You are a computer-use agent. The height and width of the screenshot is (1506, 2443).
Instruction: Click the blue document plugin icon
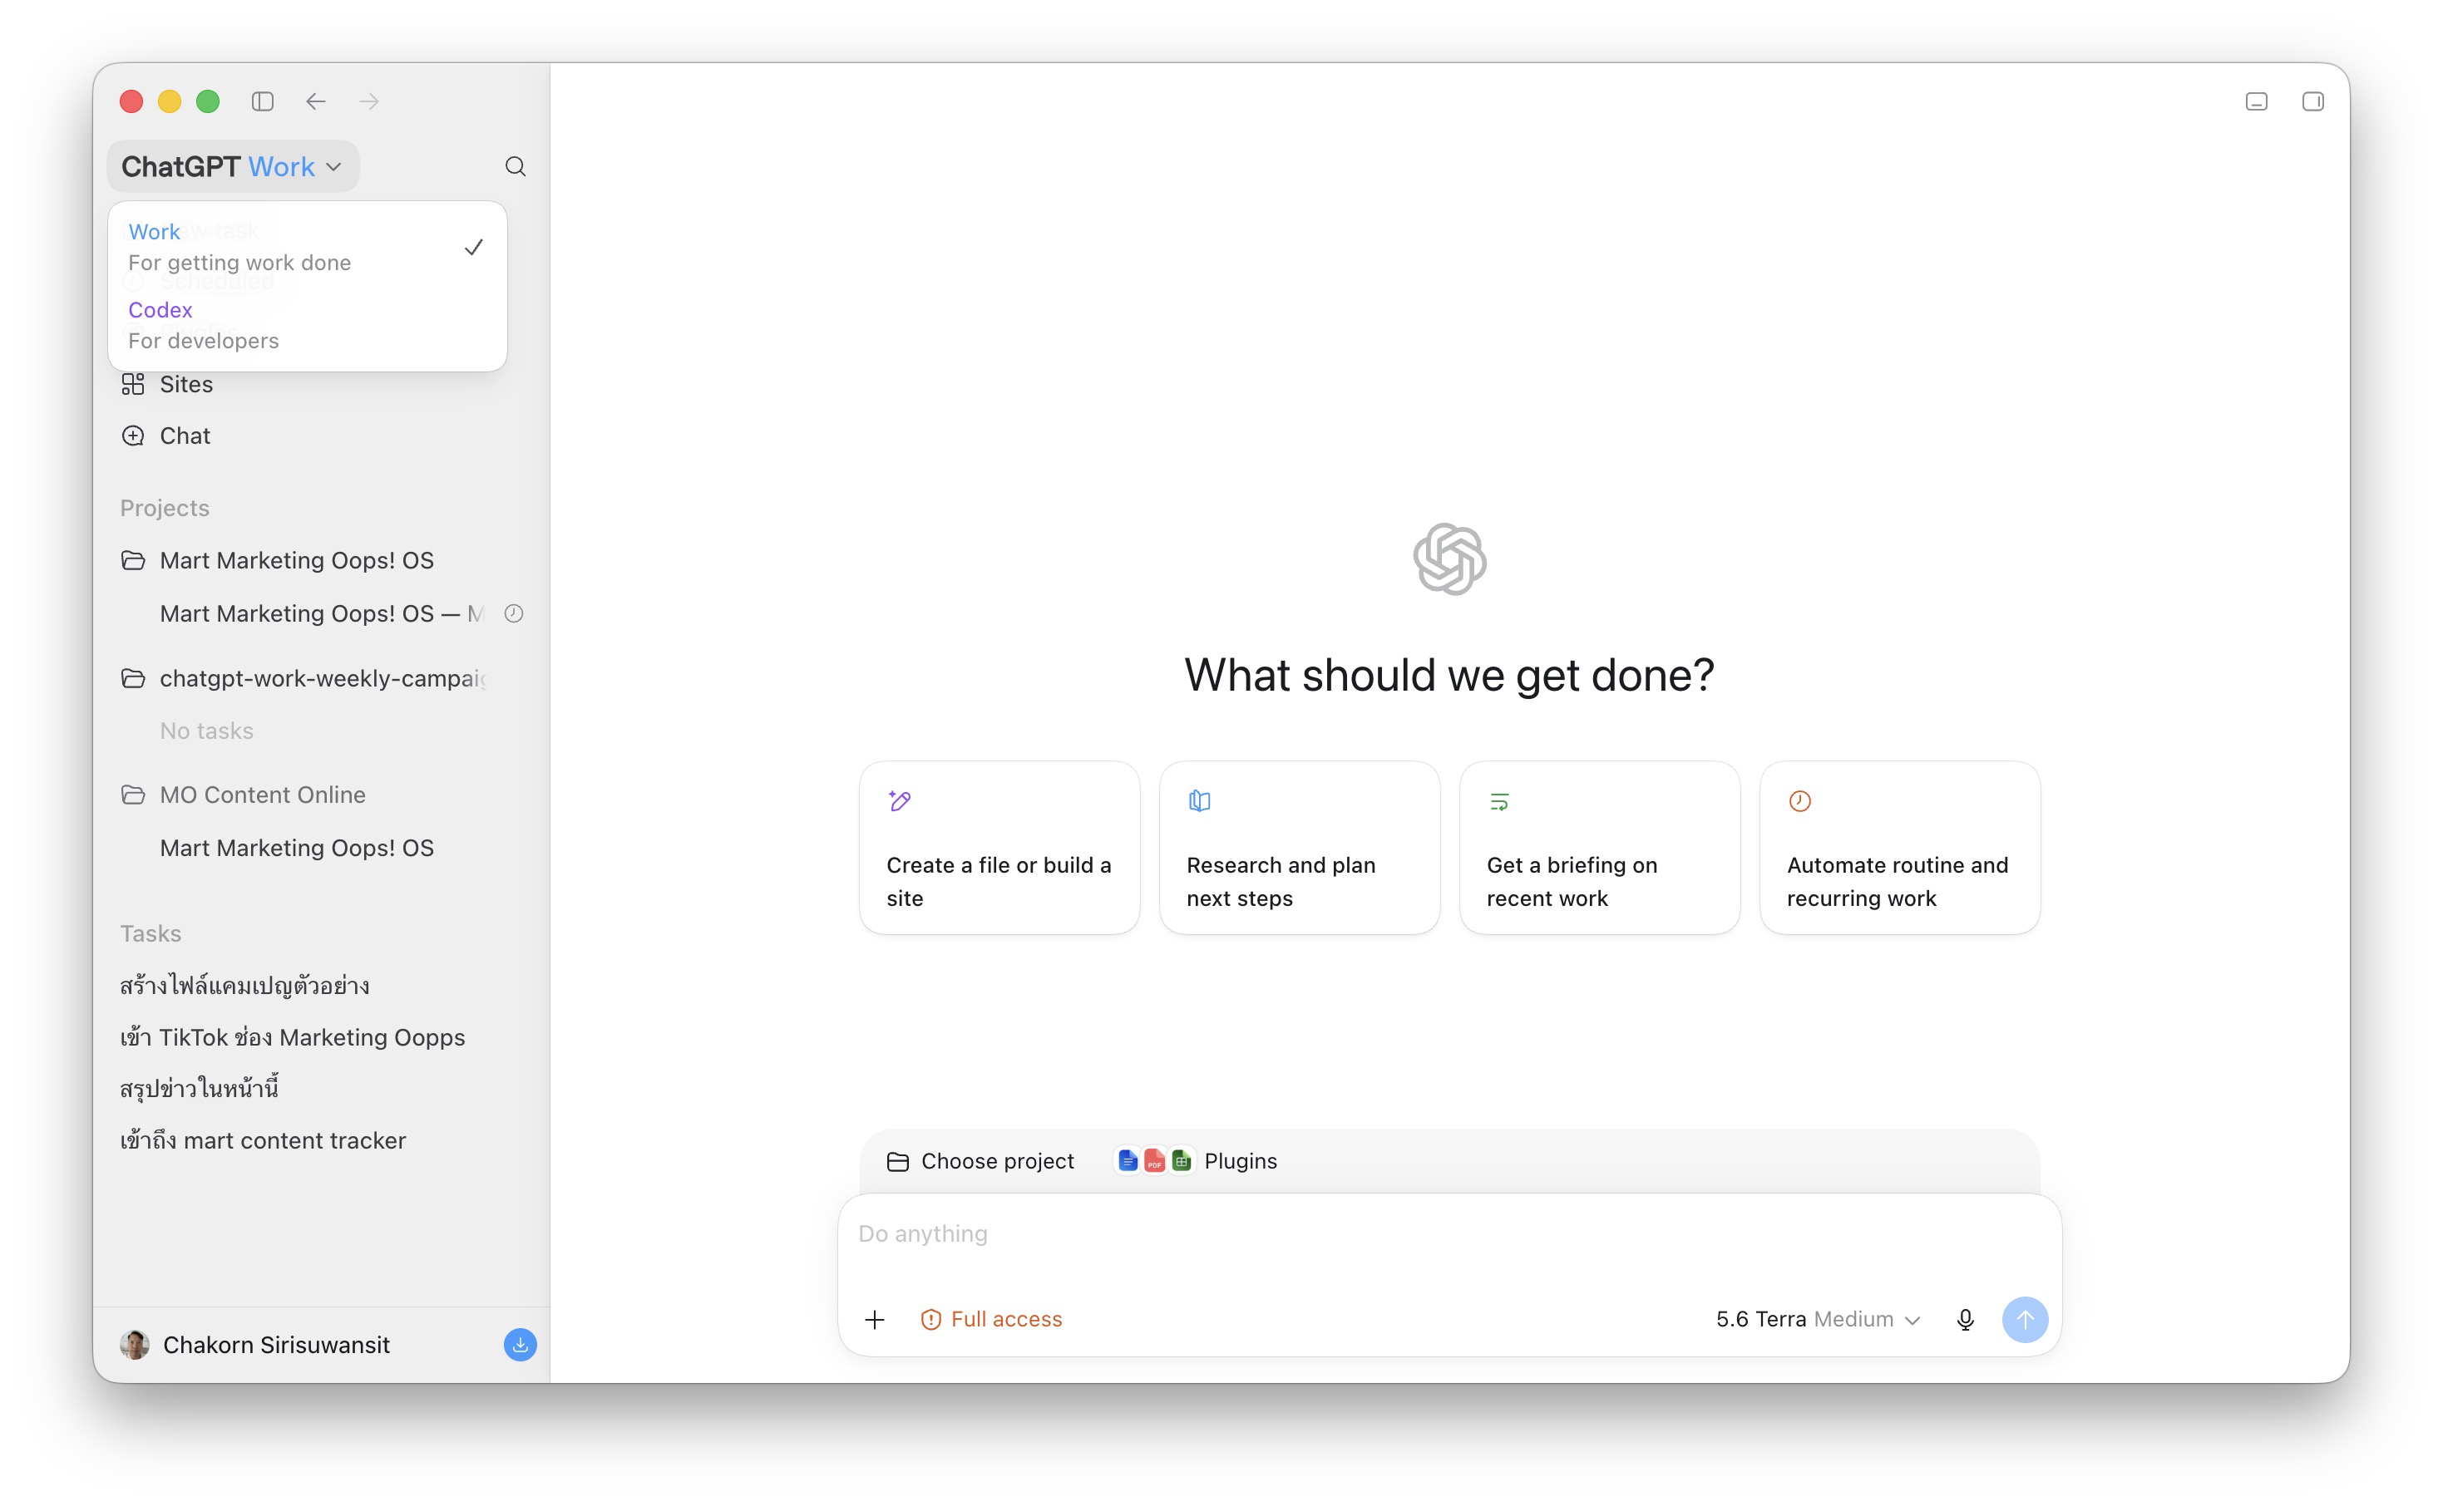click(1128, 1161)
